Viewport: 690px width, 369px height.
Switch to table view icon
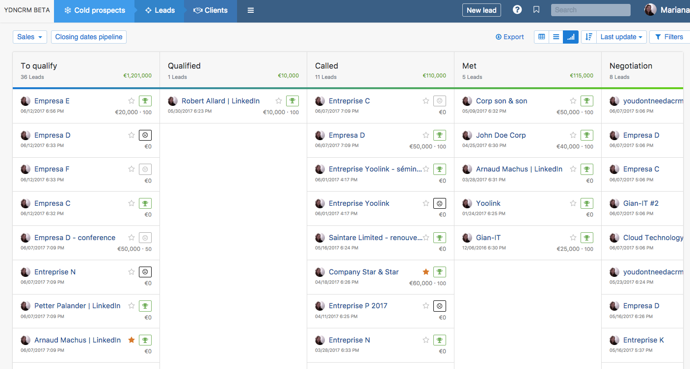(x=541, y=37)
